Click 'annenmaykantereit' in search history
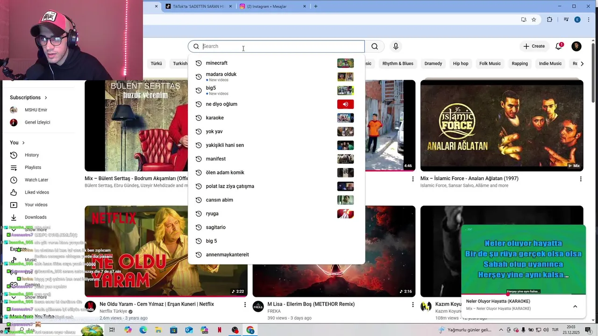Viewport: 598px width, 336px height. pos(276,255)
